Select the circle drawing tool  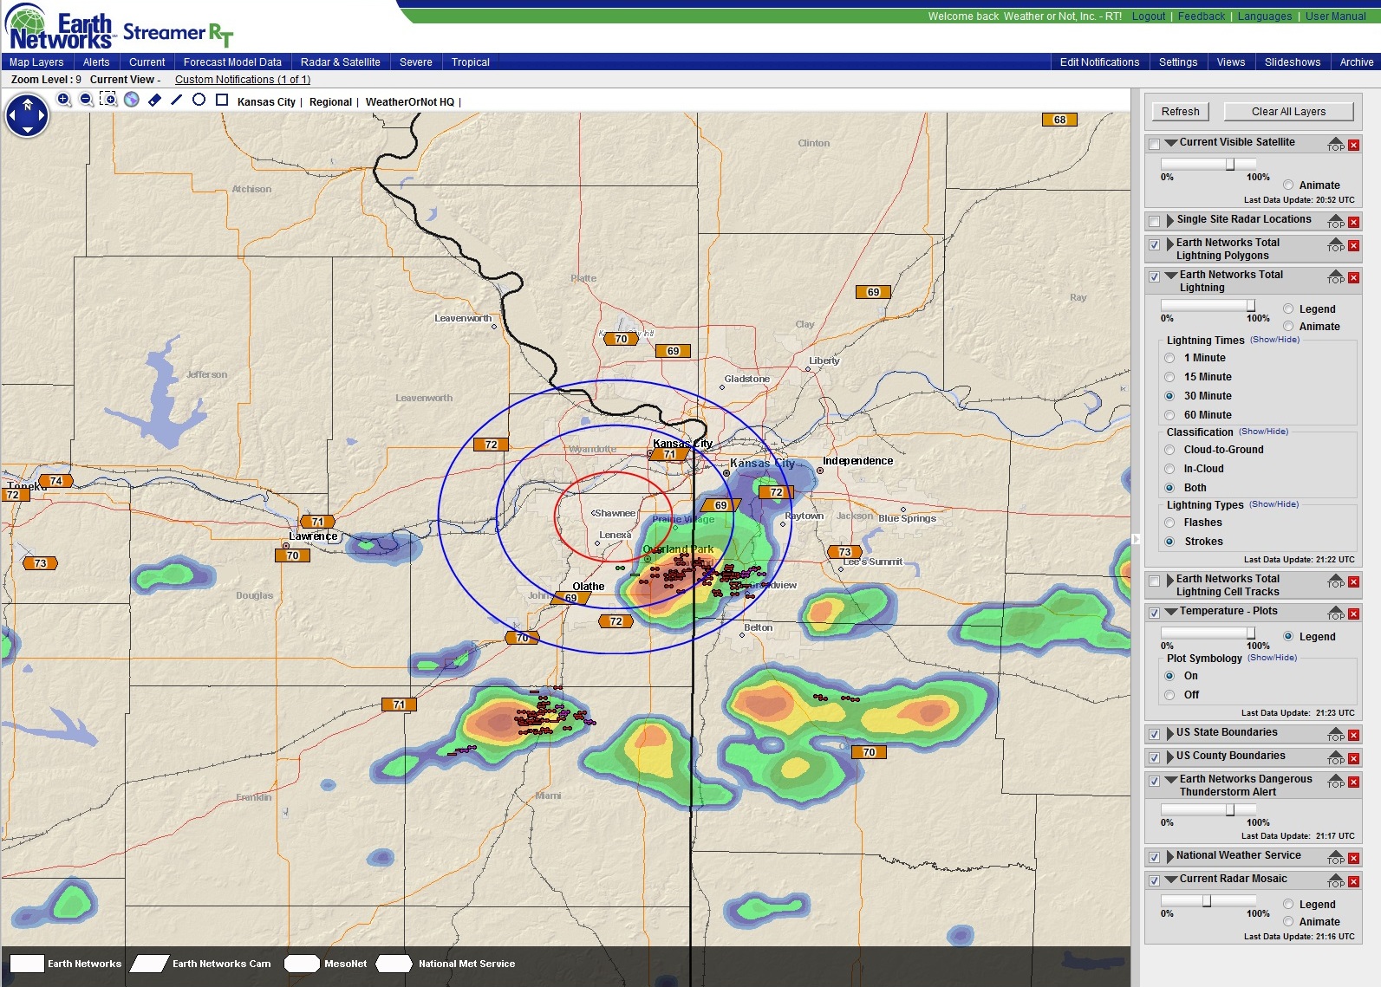pyautogui.click(x=199, y=100)
